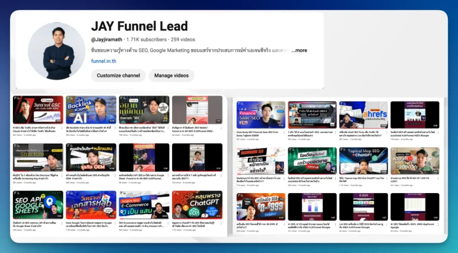Open the E-Commerce SEO formula thumbnail
The image size is (458, 253).
144,205
